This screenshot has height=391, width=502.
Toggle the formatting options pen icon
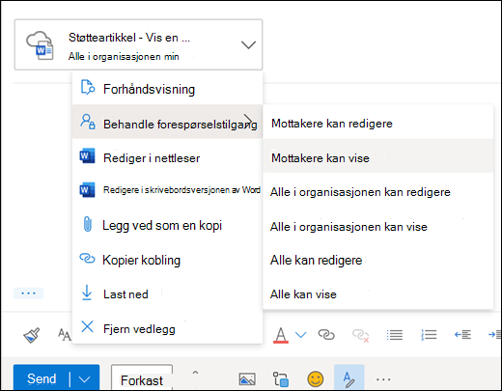pyautogui.click(x=349, y=378)
